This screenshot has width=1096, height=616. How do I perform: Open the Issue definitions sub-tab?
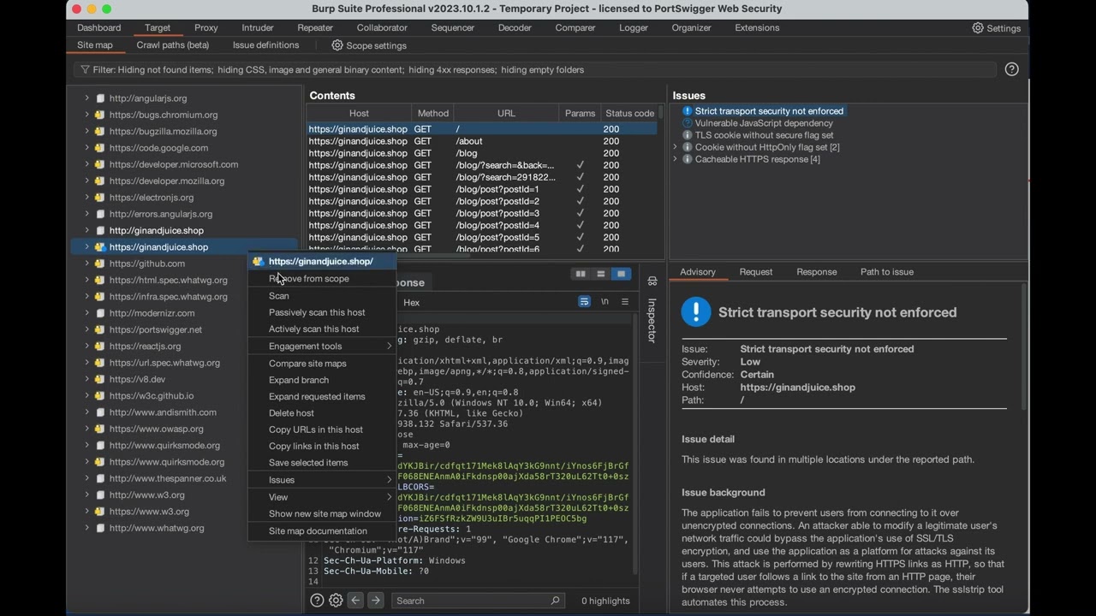[265, 45]
